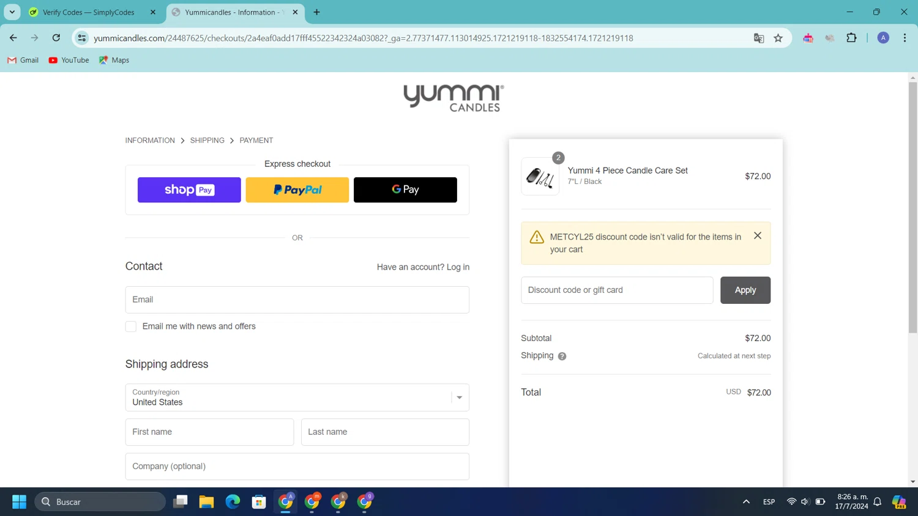918x516 pixels.
Task: Open the Extensions puzzle icon
Action: point(851,38)
